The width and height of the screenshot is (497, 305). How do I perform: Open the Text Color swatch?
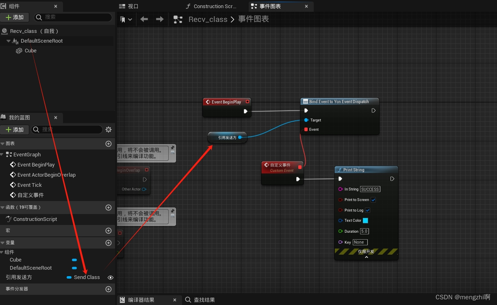point(365,221)
